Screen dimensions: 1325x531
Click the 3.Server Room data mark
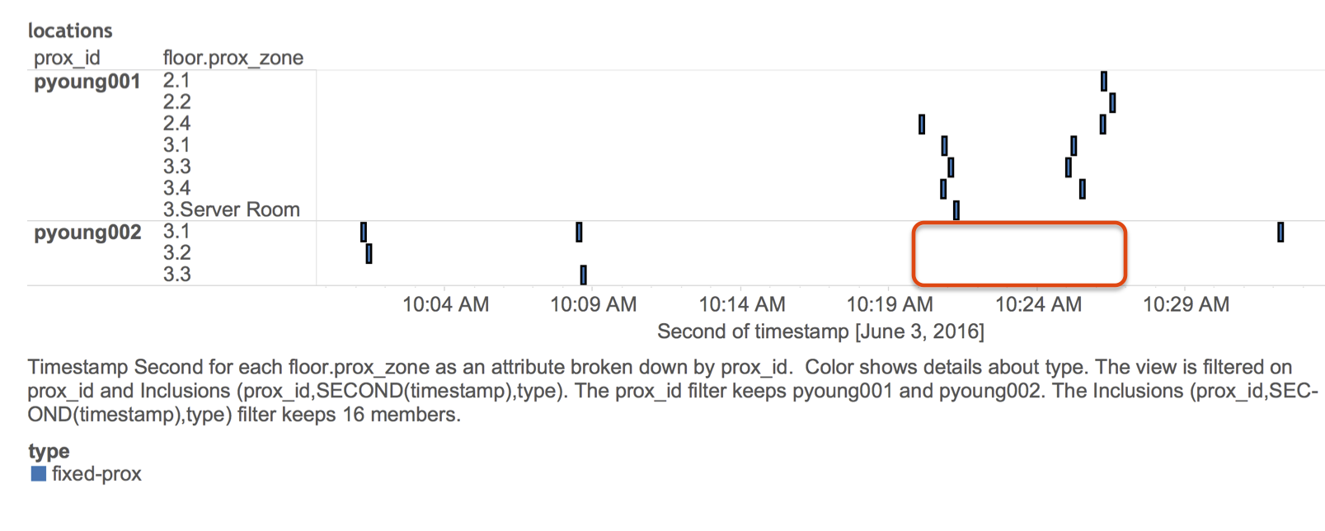tap(956, 210)
